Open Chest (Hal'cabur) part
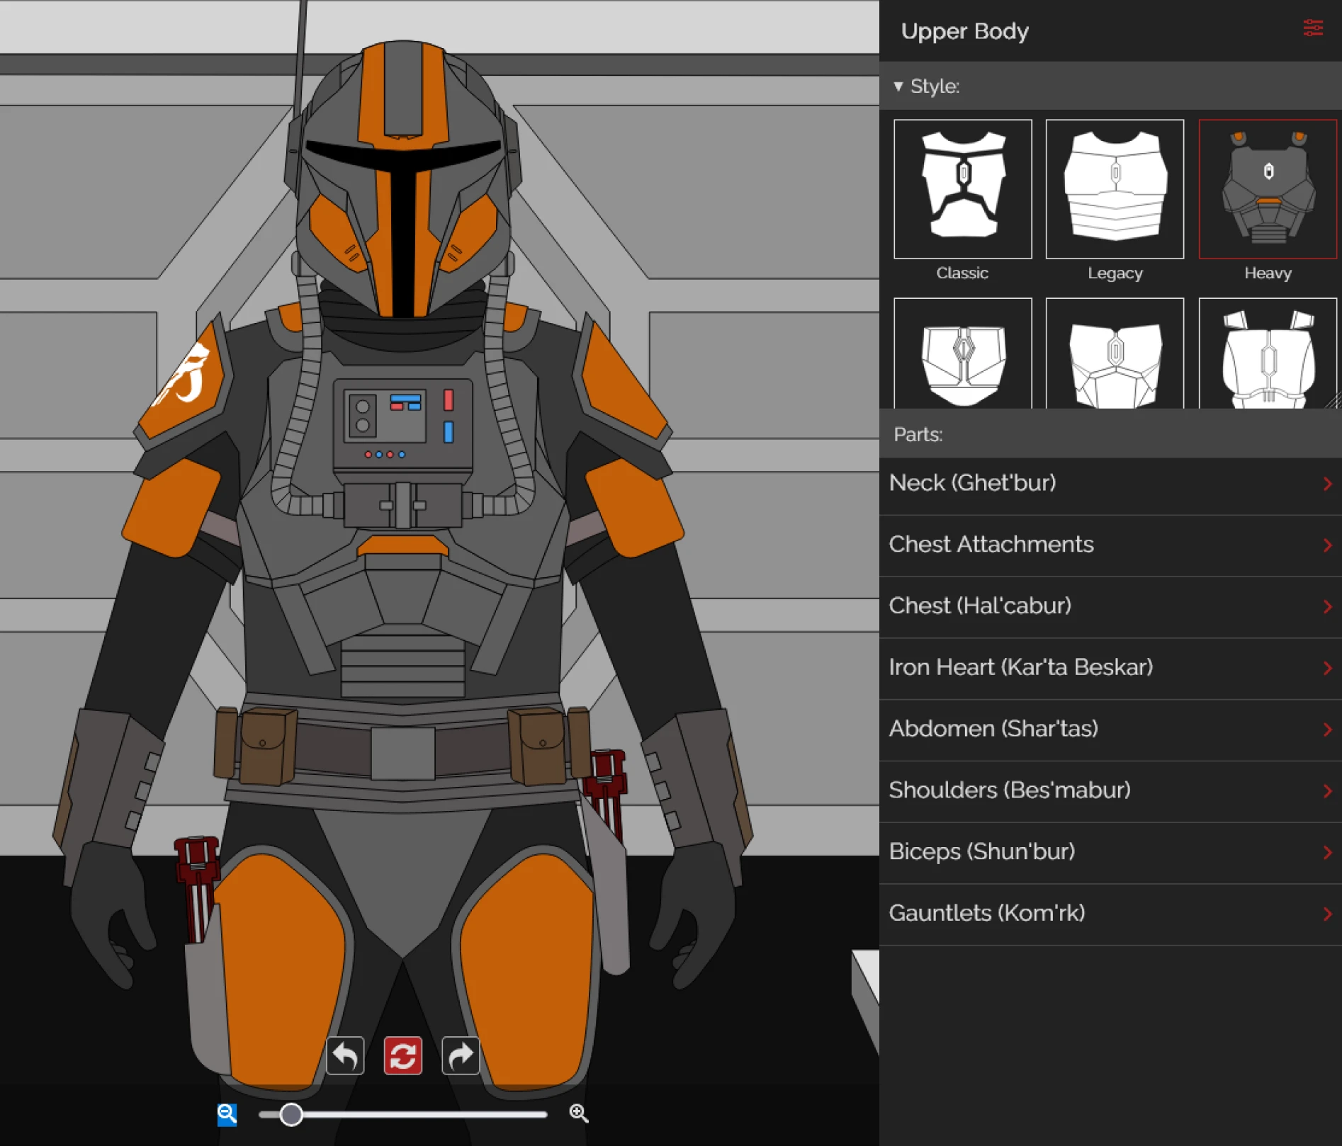The width and height of the screenshot is (1342, 1146). click(x=1110, y=607)
